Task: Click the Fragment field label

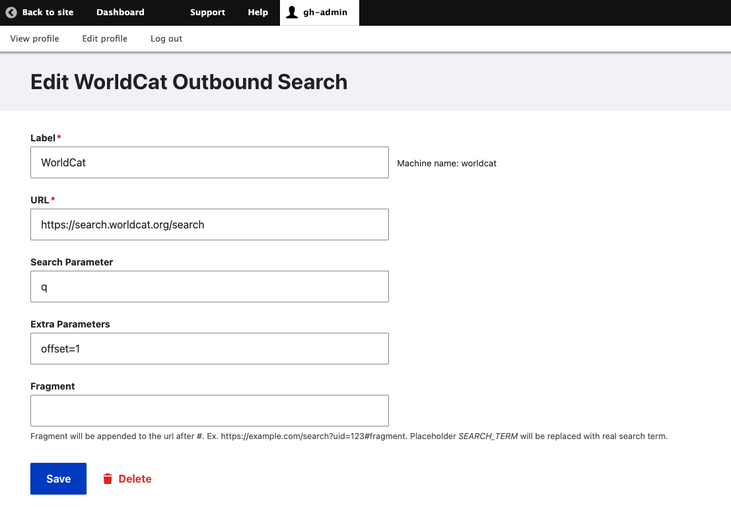Action: click(x=52, y=386)
